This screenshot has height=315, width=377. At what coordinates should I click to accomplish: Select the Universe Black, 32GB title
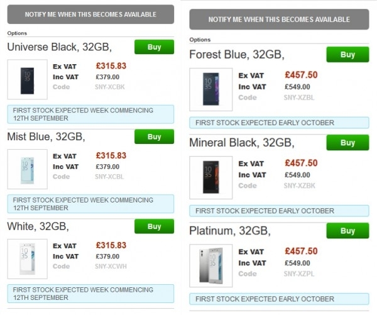(x=60, y=47)
